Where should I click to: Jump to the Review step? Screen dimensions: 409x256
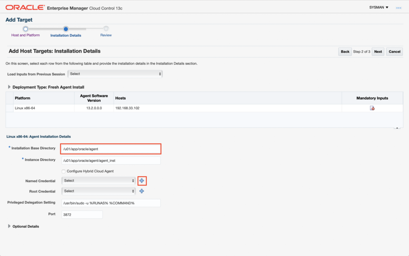pyautogui.click(x=106, y=35)
